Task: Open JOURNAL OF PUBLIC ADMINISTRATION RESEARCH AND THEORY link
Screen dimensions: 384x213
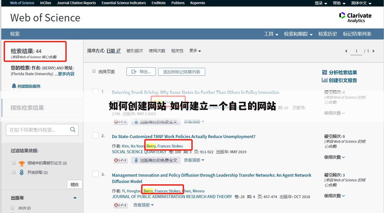Action: tap(172, 197)
